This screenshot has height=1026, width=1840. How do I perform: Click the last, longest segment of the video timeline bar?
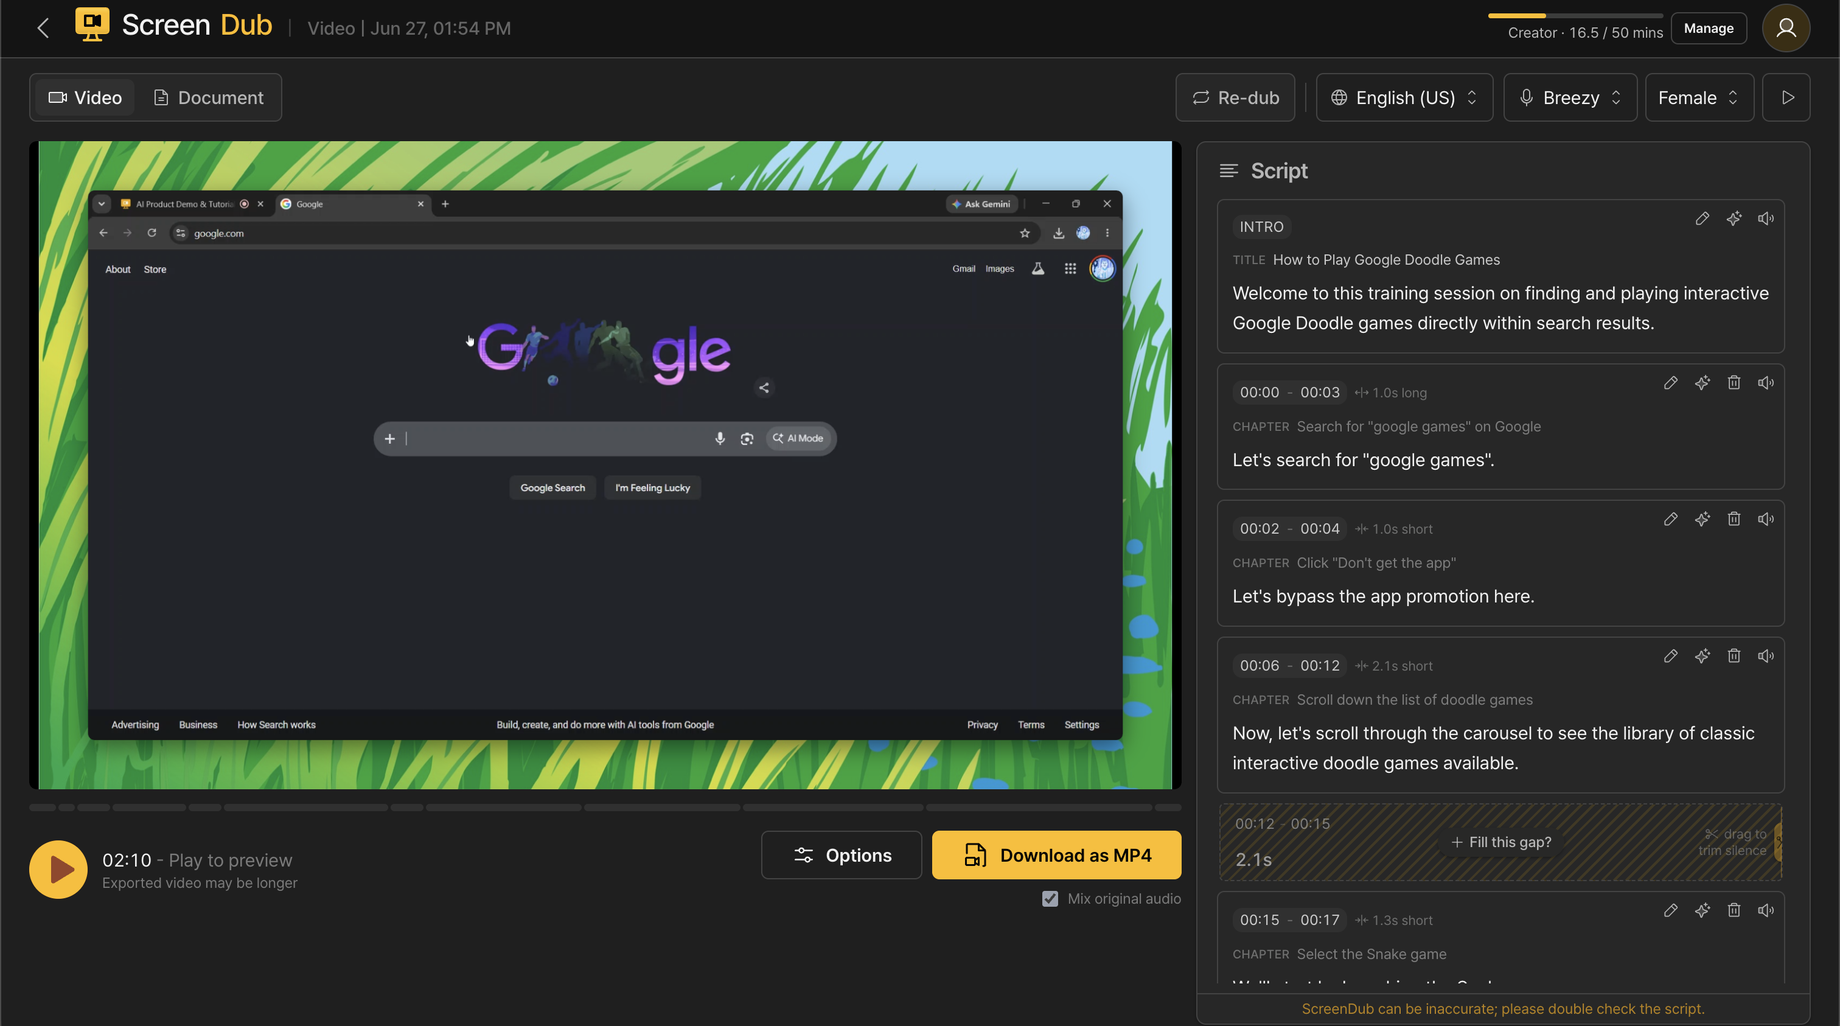tap(1039, 808)
